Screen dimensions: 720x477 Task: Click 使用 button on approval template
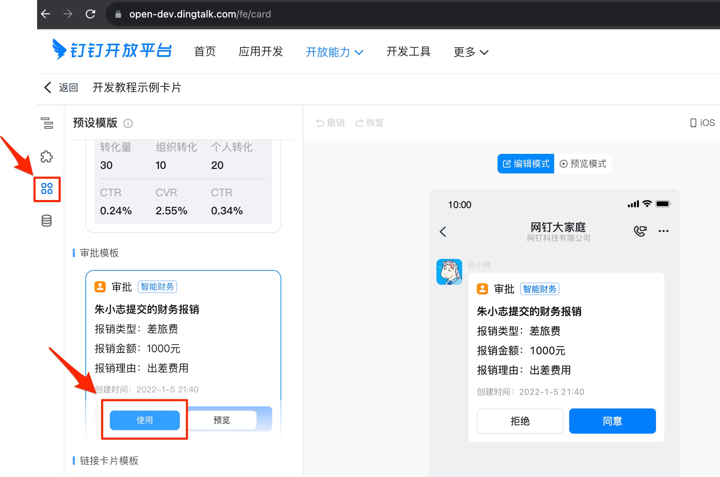[145, 420]
